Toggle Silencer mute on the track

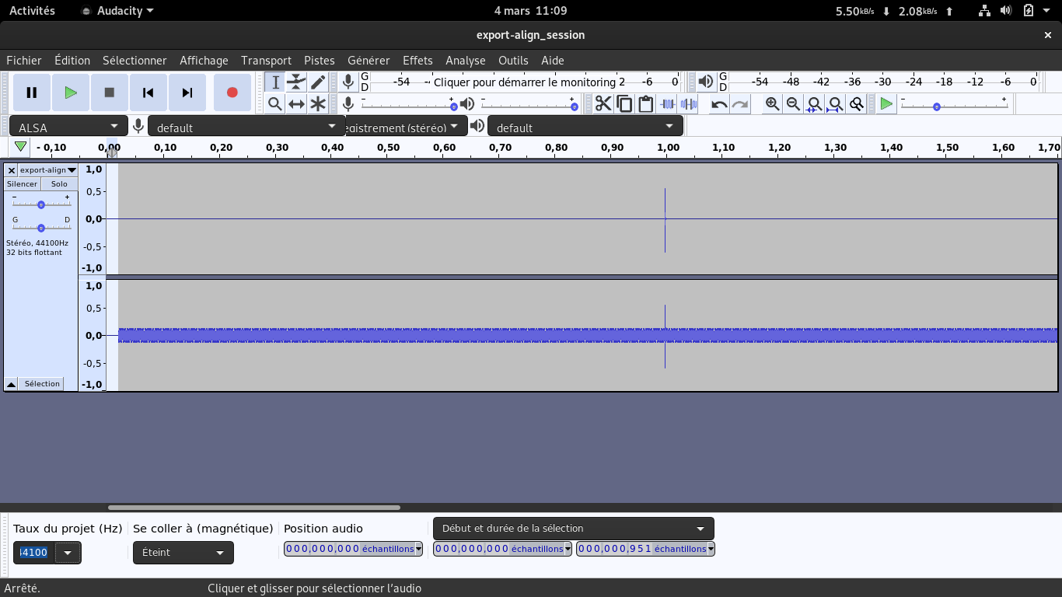tap(22, 184)
